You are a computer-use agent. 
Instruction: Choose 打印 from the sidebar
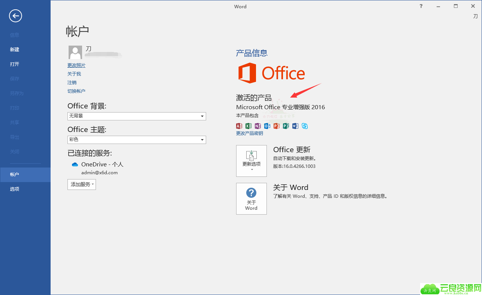(x=15, y=108)
